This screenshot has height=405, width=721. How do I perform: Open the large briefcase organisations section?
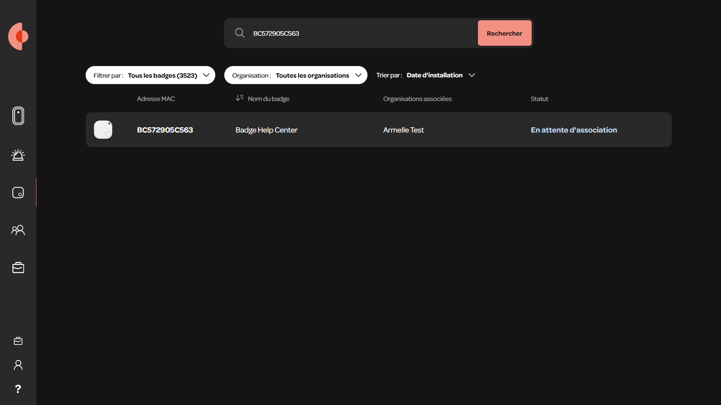[18, 268]
